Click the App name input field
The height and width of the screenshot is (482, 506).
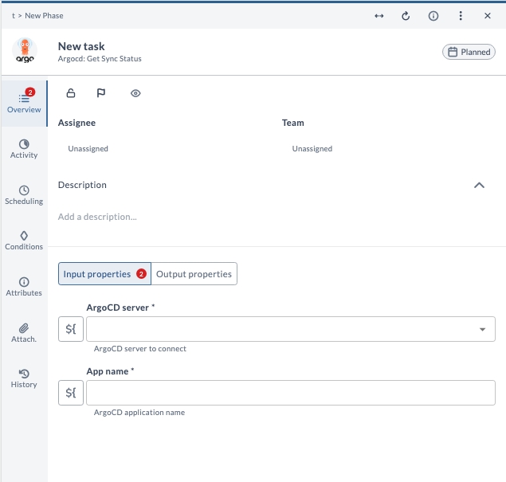[290, 393]
